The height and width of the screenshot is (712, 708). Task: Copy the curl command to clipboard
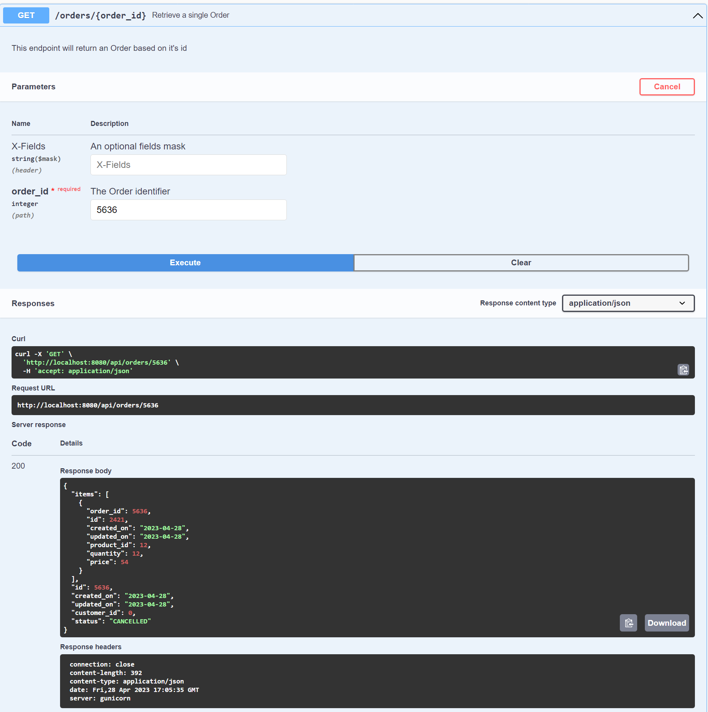[683, 370]
